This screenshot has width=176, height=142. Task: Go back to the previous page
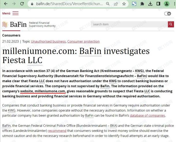pyautogui.click(x=6, y=4)
